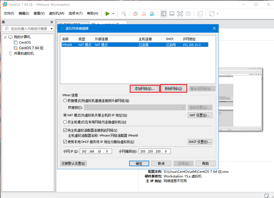Open the 编辑(E) menu
Viewport: 274px width, 198px height.
24,13
